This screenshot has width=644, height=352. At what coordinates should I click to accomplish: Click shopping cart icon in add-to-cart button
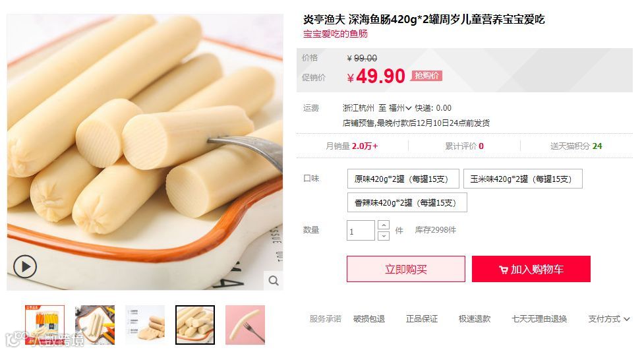pos(503,270)
